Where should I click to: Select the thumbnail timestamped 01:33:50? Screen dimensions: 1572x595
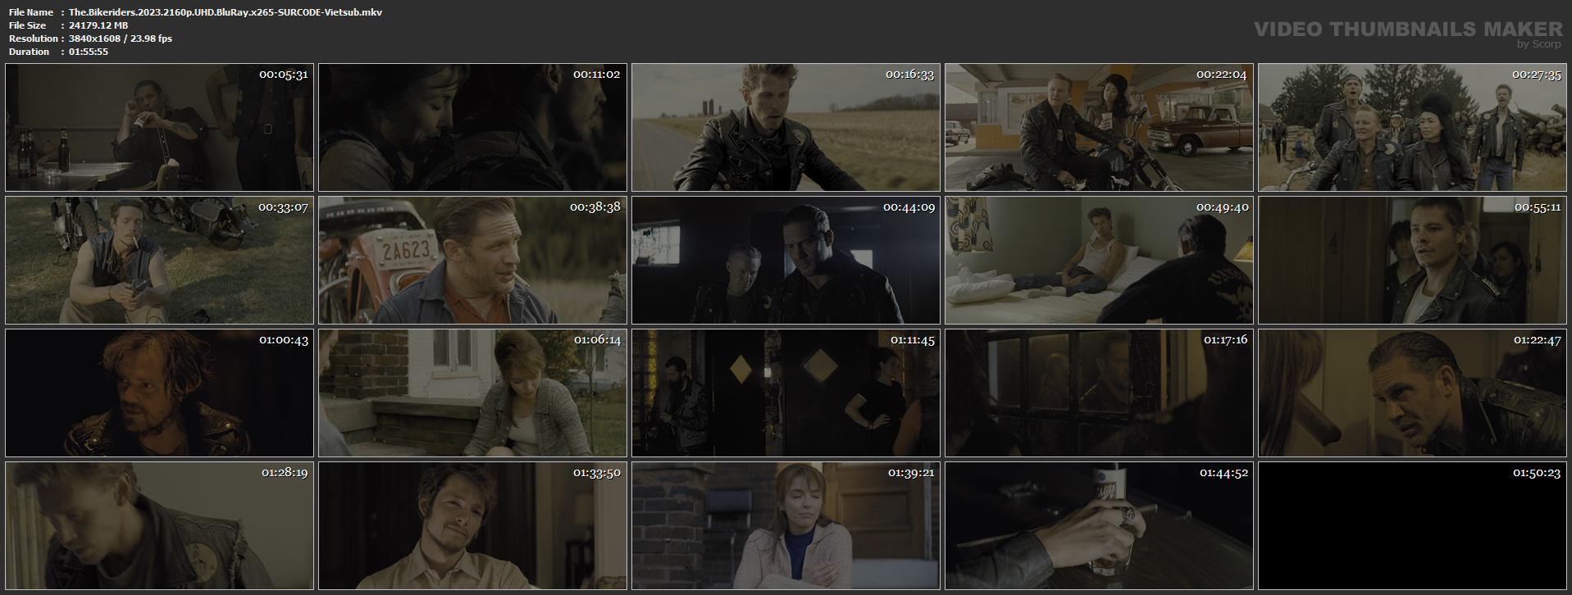point(472,525)
